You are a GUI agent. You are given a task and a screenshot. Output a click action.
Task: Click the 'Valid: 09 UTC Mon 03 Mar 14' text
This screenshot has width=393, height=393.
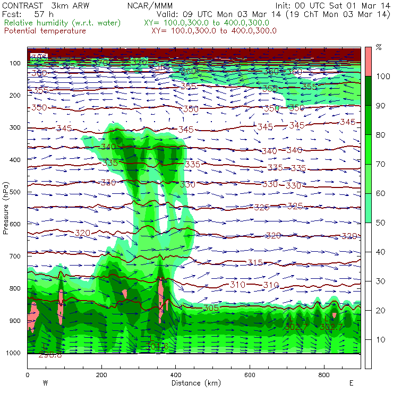pos(219,14)
